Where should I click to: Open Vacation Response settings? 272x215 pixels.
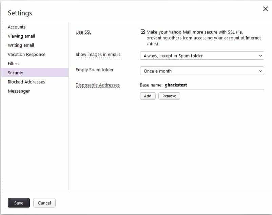(26, 55)
